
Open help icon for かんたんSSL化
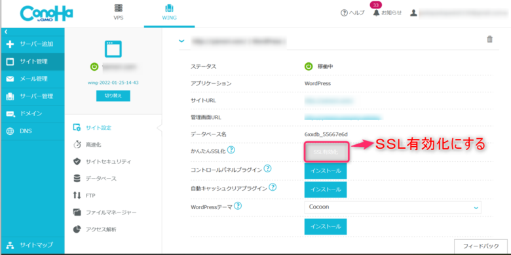[231, 150]
